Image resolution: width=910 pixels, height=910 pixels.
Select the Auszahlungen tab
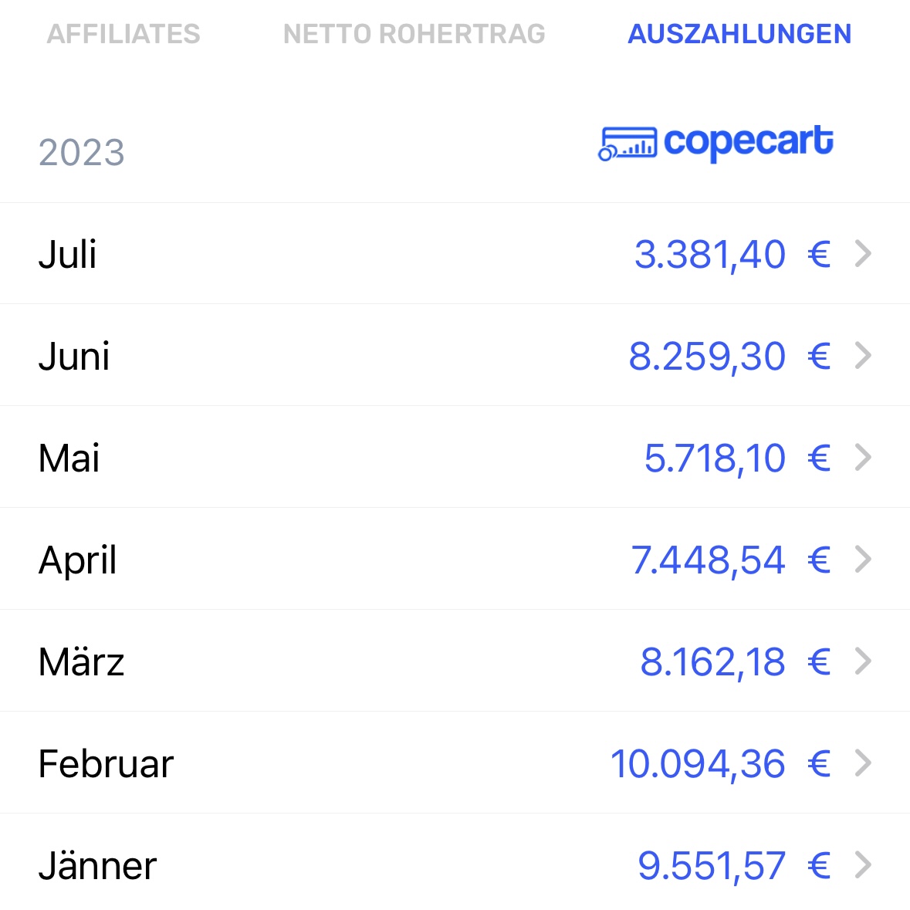pyautogui.click(x=740, y=34)
